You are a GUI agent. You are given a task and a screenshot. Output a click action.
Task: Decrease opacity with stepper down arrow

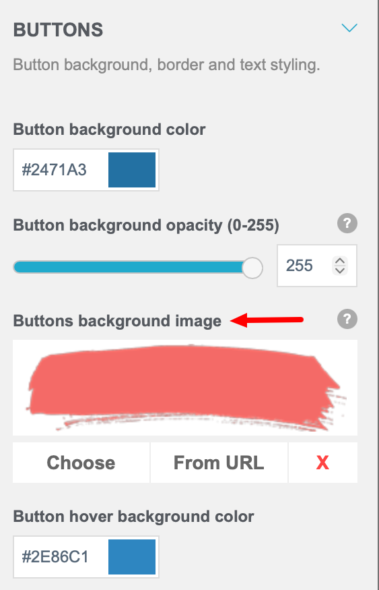(340, 270)
